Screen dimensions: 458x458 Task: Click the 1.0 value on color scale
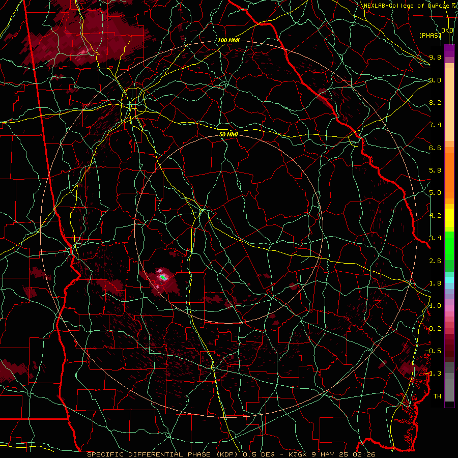[x=435, y=306]
